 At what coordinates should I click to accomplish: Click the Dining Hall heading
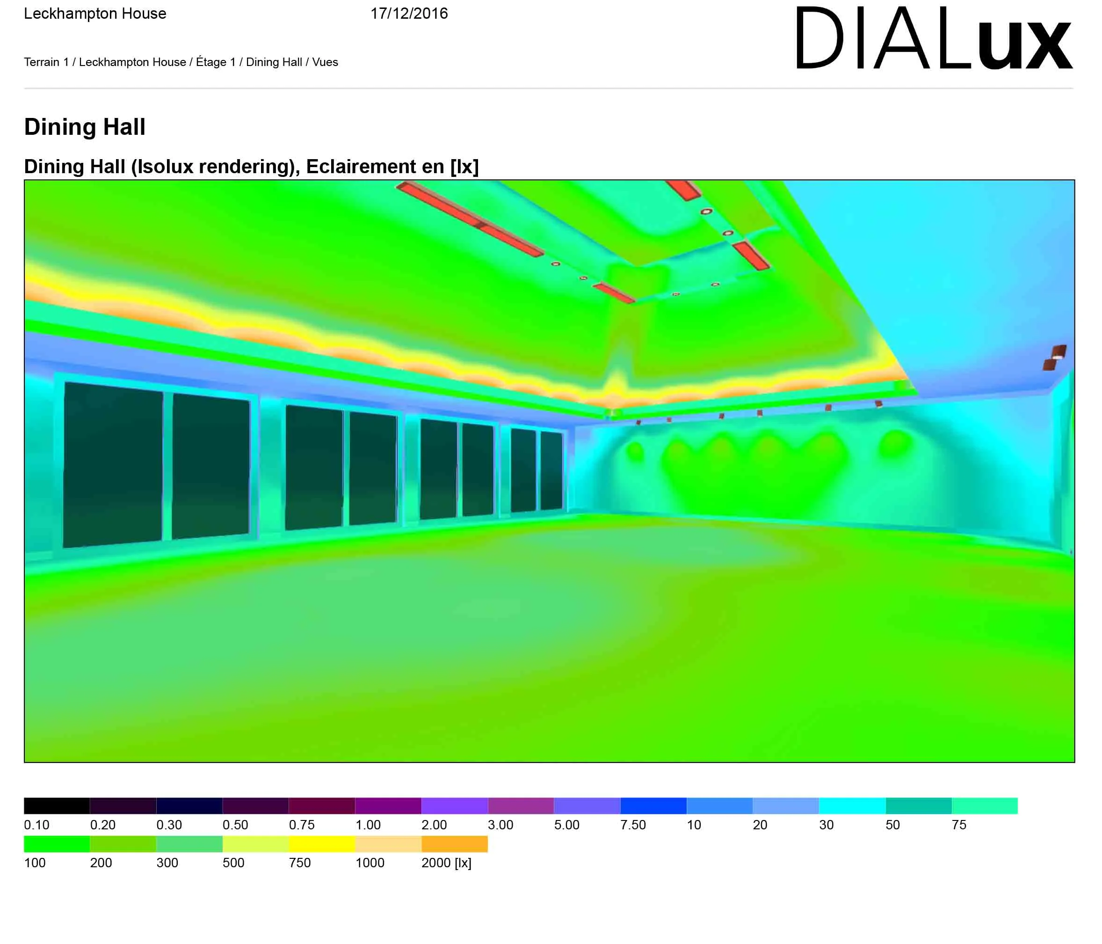[x=85, y=127]
